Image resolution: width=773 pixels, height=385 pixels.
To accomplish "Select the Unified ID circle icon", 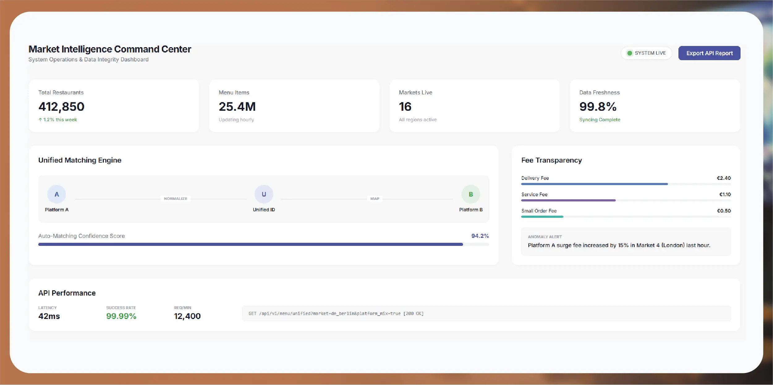I will pyautogui.click(x=264, y=194).
